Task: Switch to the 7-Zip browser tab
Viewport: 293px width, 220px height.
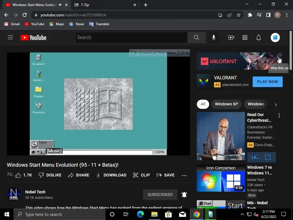Action: [x=105, y=5]
